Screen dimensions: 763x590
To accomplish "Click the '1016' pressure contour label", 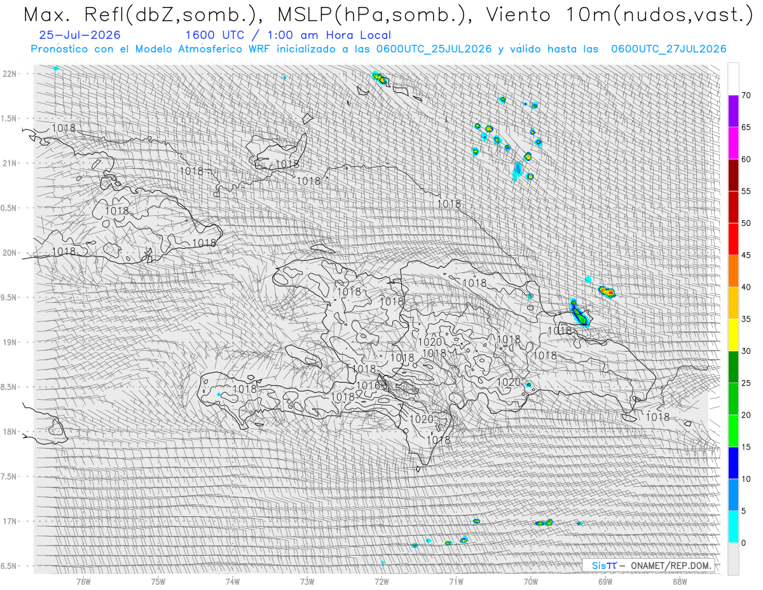I will [368, 386].
